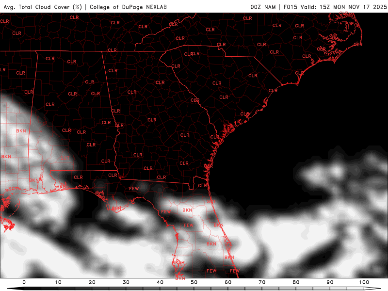The image size is (388, 291).
Task: Click the color bar label "0"
Action: (24, 282)
